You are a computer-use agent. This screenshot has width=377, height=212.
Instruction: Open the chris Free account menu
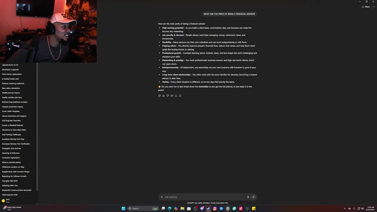pyautogui.click(x=18, y=201)
